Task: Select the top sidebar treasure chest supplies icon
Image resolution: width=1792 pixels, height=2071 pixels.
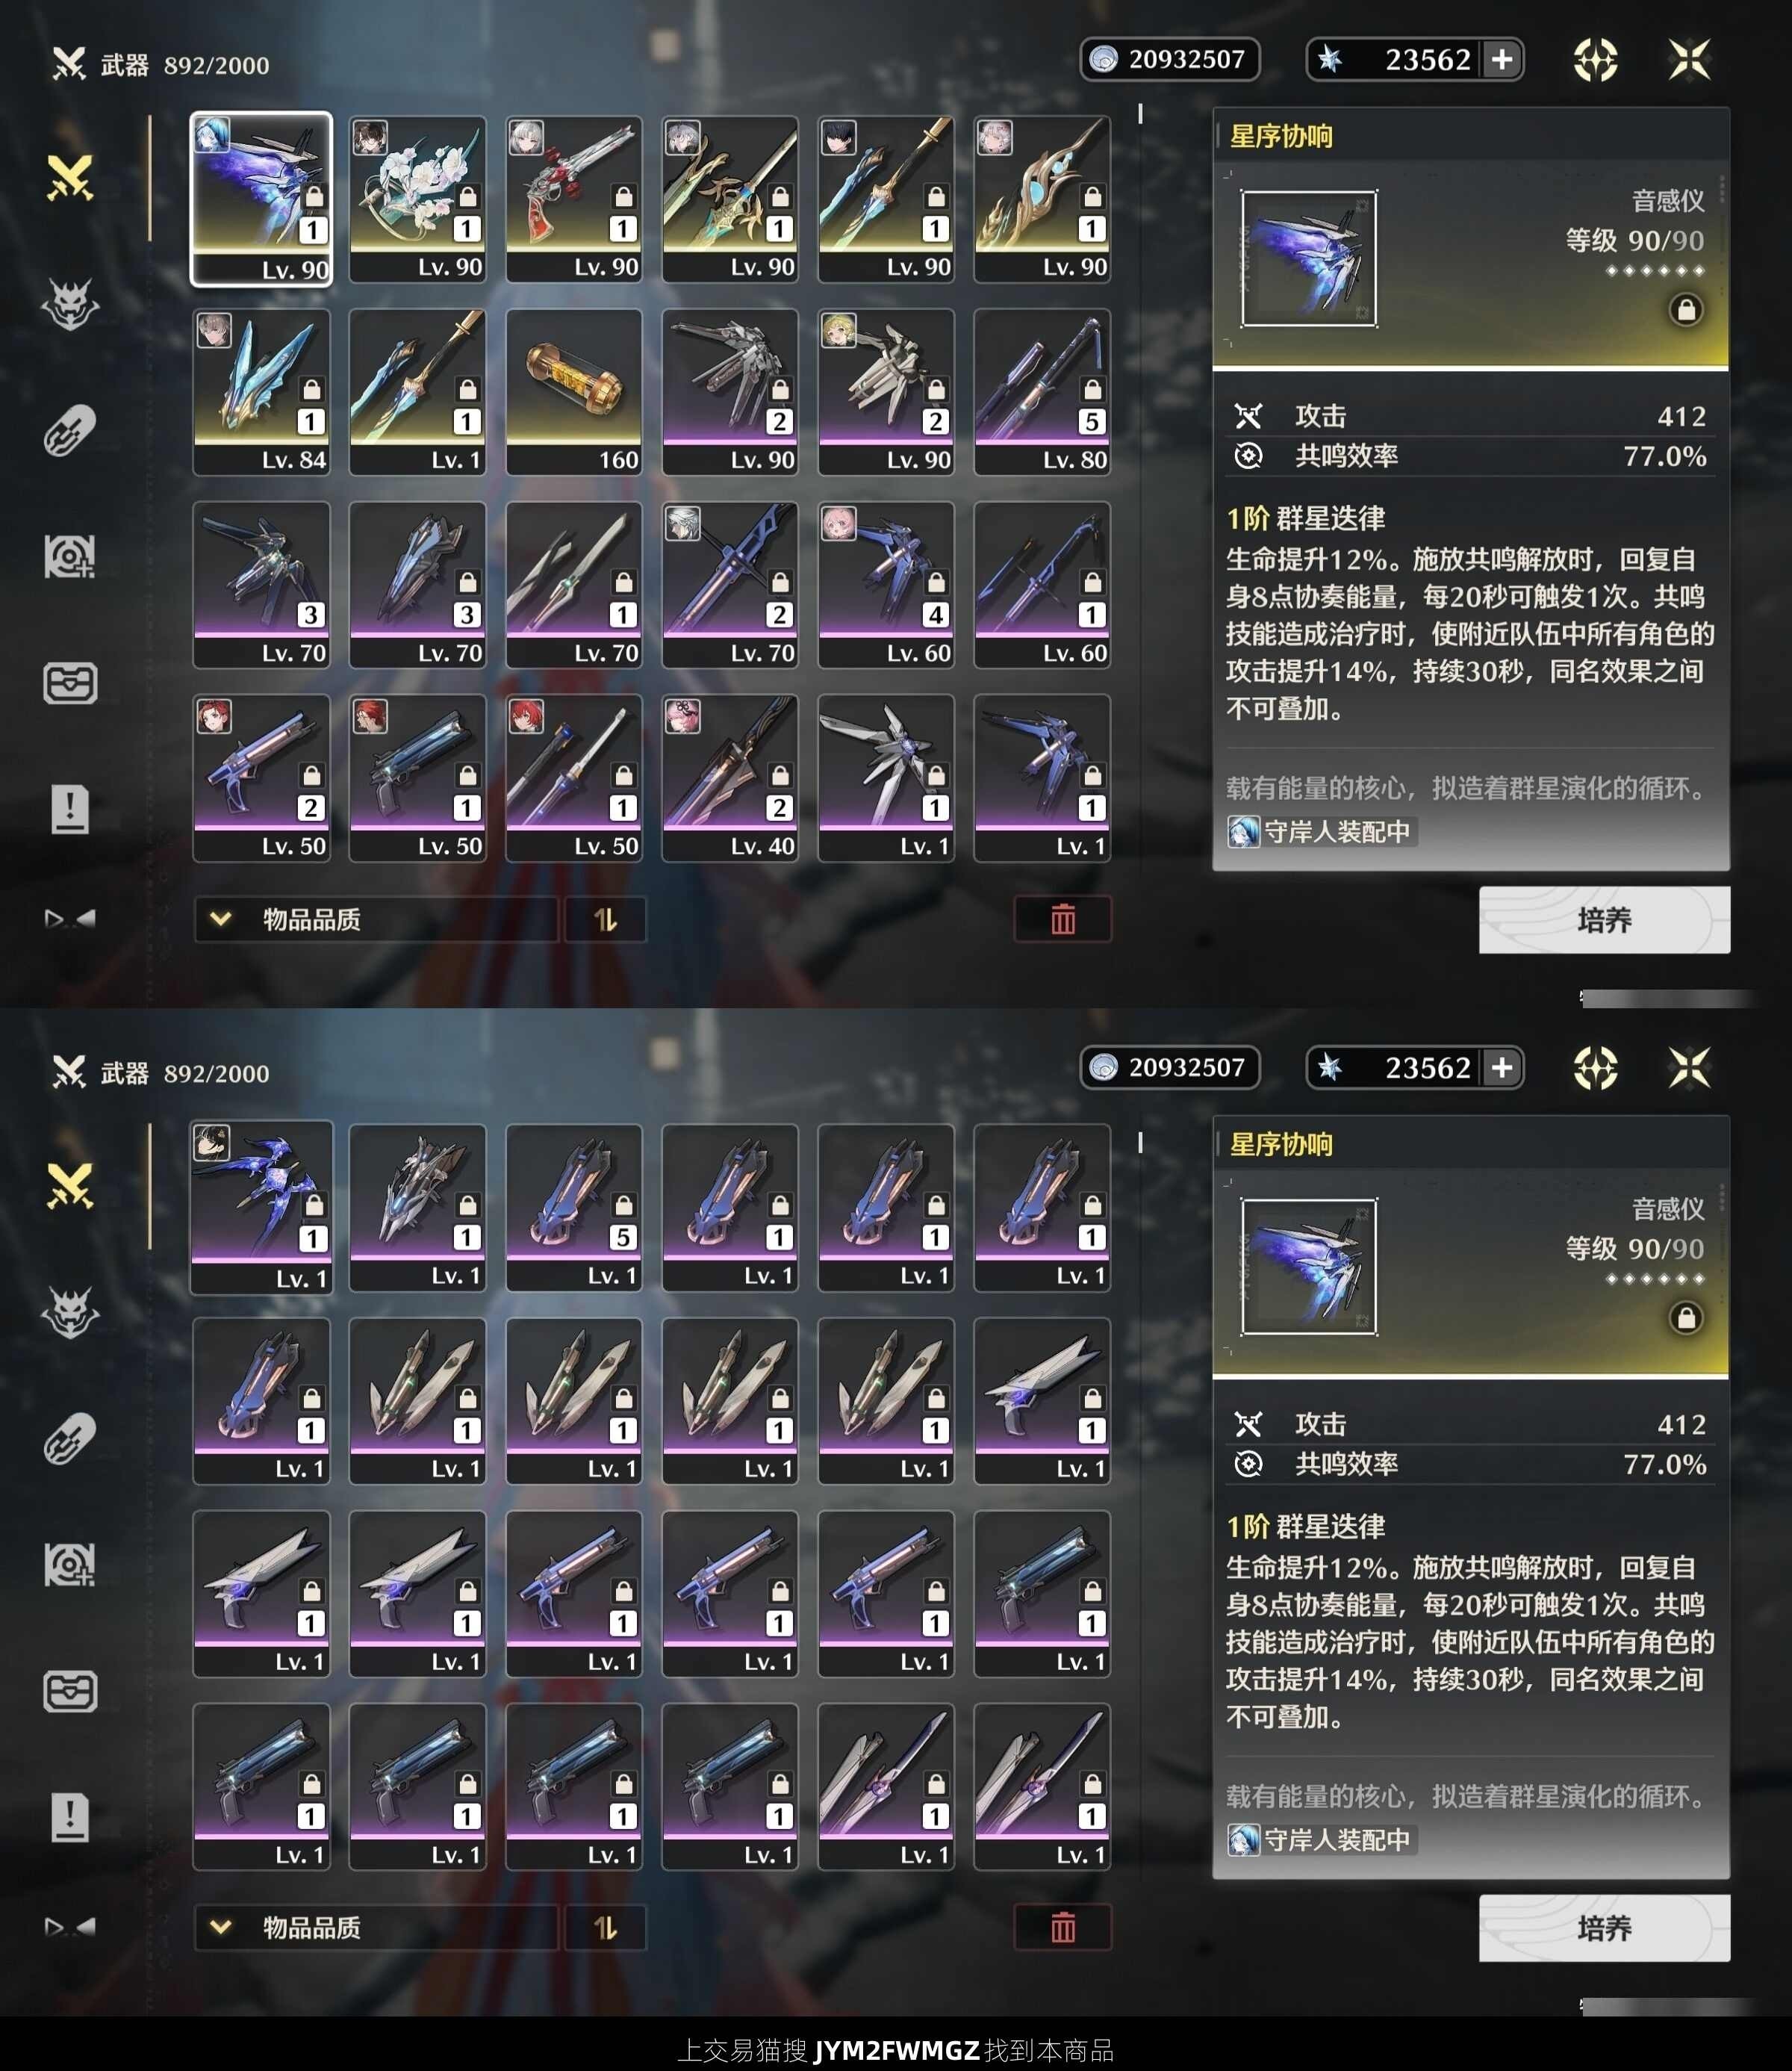Action: 70,683
